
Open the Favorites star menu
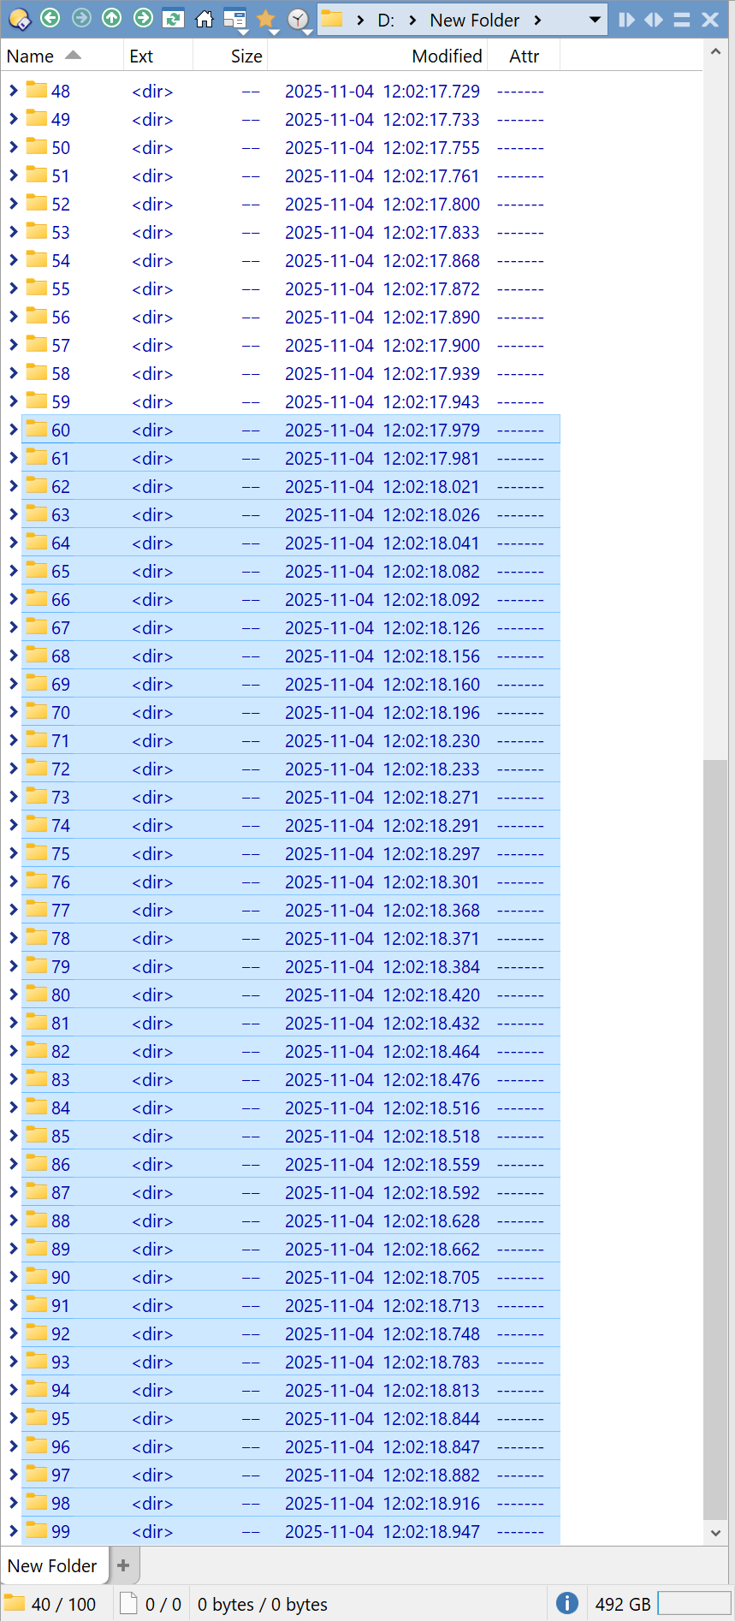click(266, 19)
